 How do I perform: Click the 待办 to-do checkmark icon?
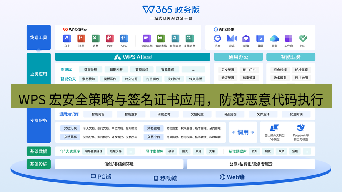303,38
